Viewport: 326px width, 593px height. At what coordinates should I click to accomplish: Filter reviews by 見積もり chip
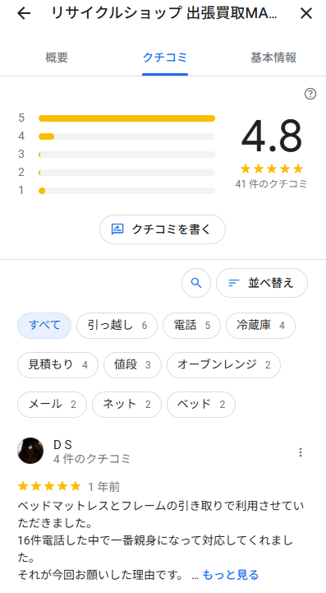click(x=57, y=365)
